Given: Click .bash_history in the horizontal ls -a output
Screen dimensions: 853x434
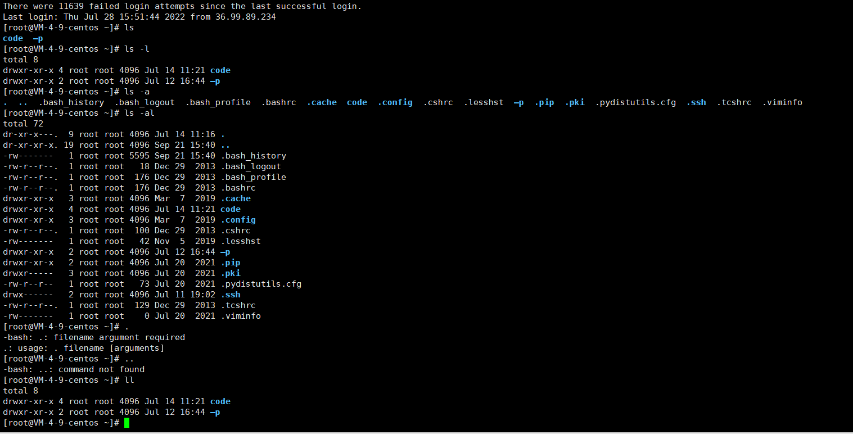Looking at the screenshot, I should [x=71, y=102].
